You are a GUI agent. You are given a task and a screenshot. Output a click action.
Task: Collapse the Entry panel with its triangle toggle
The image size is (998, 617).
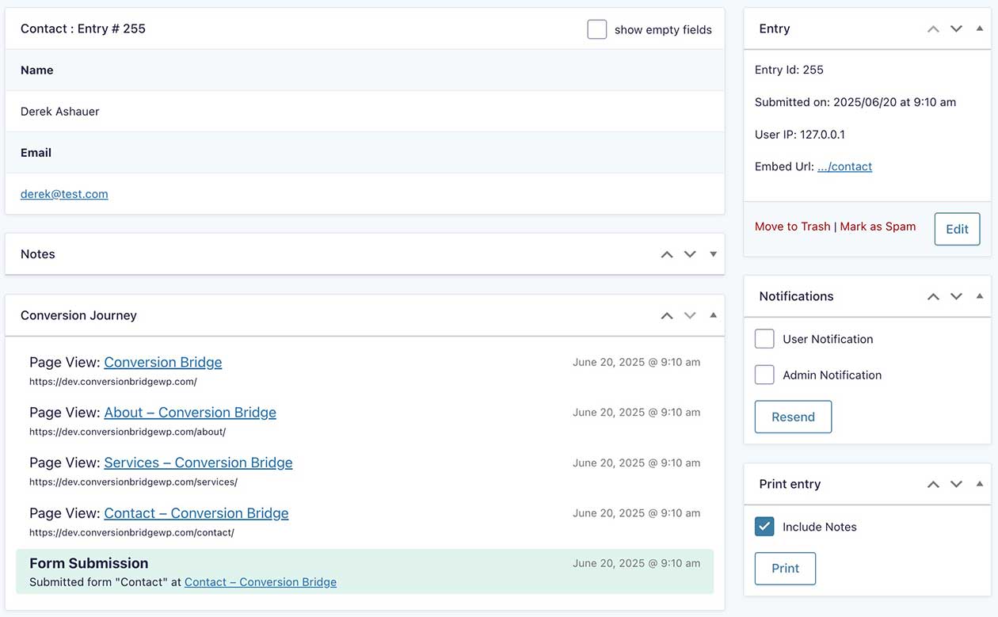tap(979, 28)
